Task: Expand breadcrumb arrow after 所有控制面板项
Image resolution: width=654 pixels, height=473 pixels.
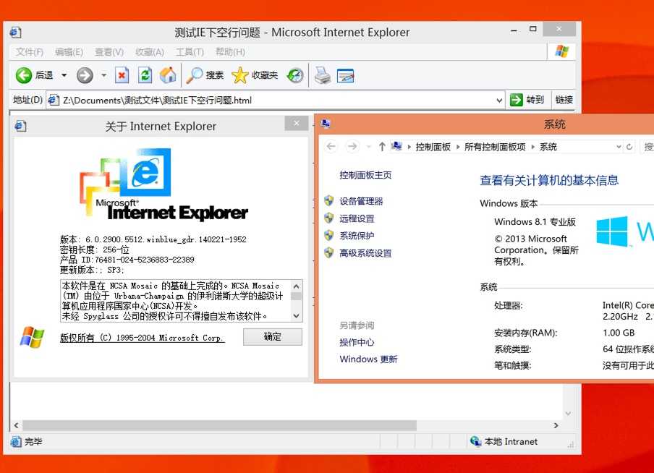Action: (x=532, y=147)
